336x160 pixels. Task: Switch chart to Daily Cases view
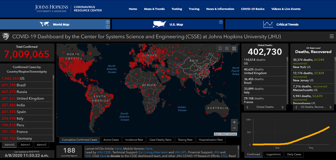tap(293, 154)
